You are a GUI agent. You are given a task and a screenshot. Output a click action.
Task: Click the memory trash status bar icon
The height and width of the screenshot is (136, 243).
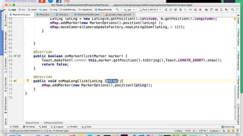click(x=238, y=131)
